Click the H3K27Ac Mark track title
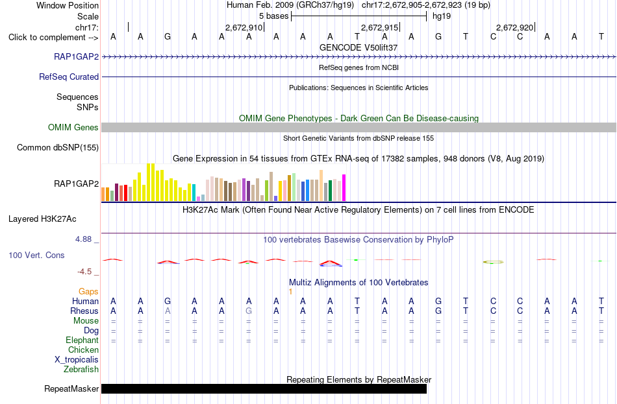Image resolution: width=617 pixels, height=404 pixels. point(359,210)
